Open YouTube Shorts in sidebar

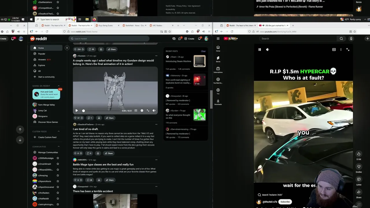(x=218, y=59)
